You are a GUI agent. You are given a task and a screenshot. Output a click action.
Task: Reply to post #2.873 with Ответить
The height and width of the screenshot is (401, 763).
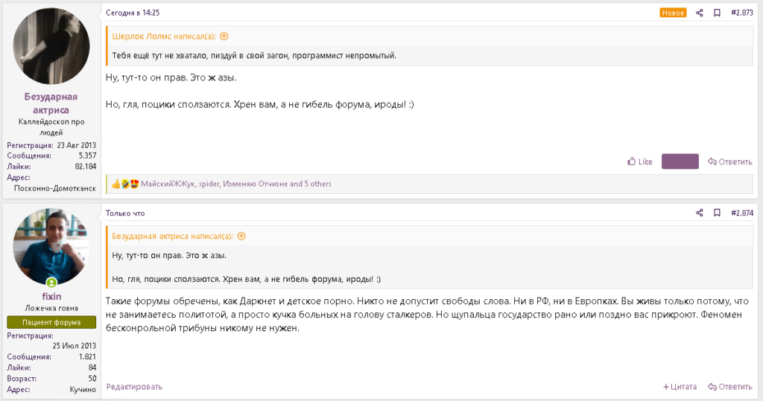click(730, 162)
